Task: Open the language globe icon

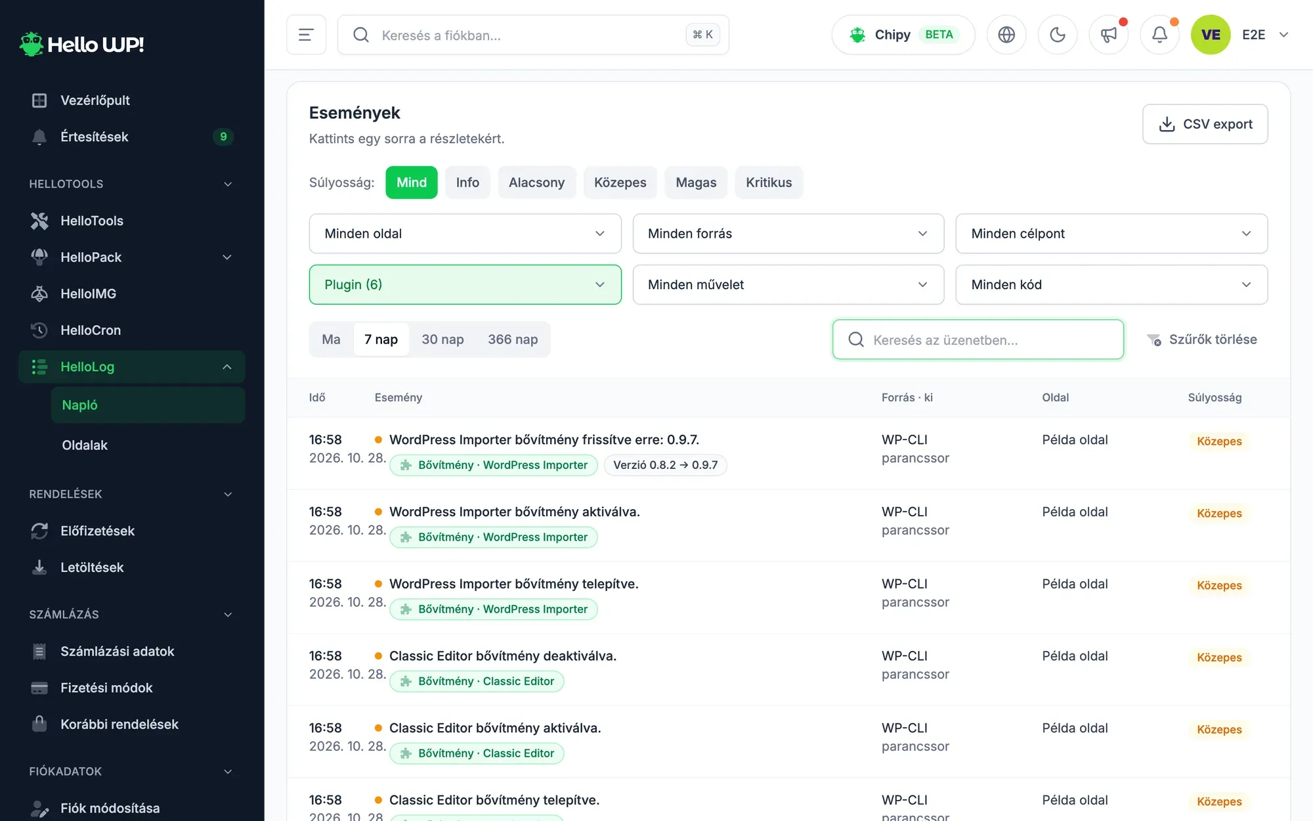Action: (x=1006, y=35)
